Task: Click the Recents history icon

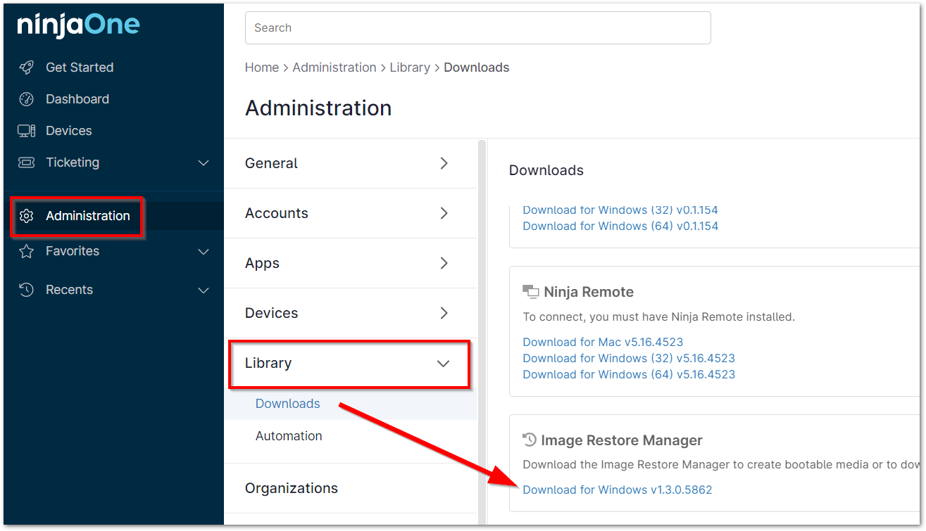Action: tap(27, 289)
